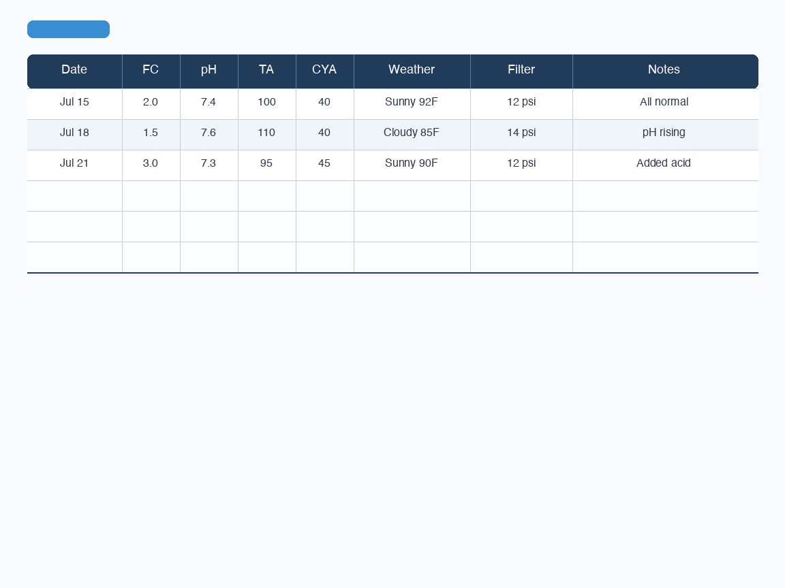Image resolution: width=785 pixels, height=588 pixels.
Task: Select the Added acid notes cell
Action: point(665,165)
